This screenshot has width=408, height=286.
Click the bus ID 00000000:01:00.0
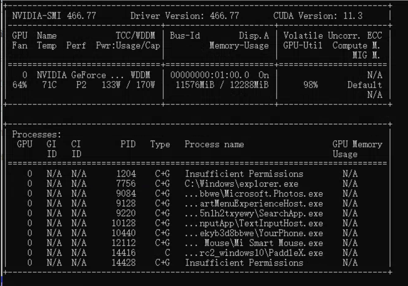coord(209,75)
